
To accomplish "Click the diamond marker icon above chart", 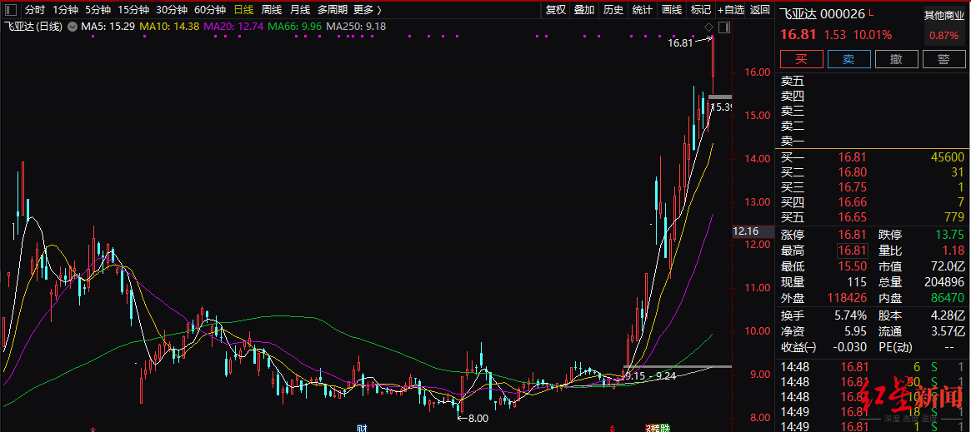I will point(709,27).
